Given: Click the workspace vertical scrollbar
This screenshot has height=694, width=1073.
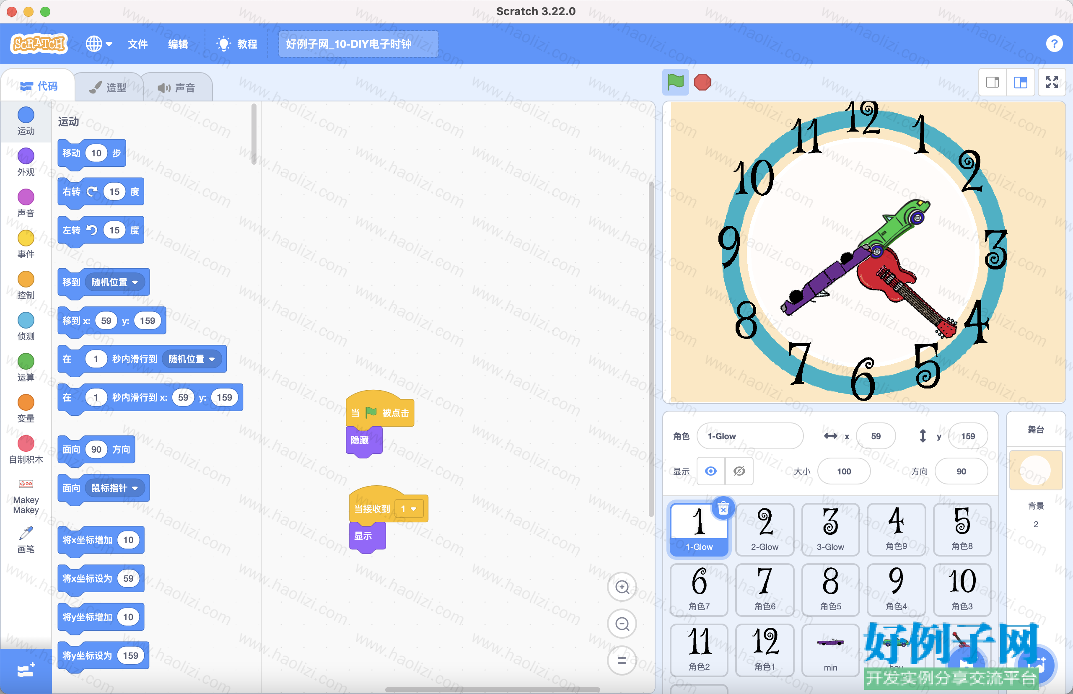Looking at the screenshot, I should pyautogui.click(x=651, y=349).
